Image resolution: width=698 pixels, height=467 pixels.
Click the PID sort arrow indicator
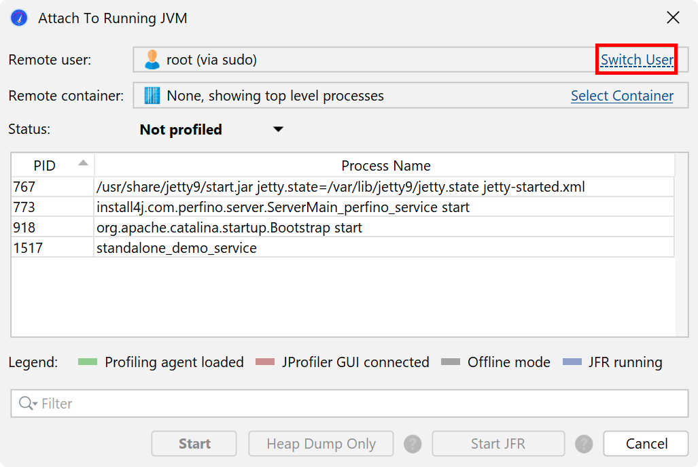point(83,163)
